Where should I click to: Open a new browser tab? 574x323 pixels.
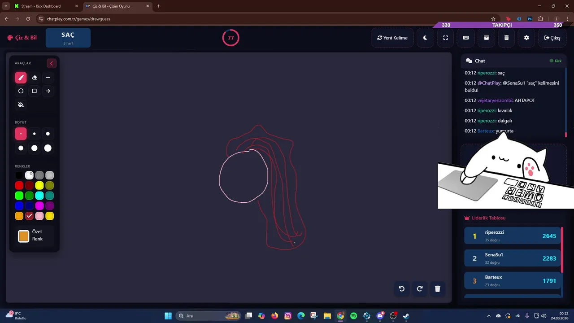click(x=158, y=6)
